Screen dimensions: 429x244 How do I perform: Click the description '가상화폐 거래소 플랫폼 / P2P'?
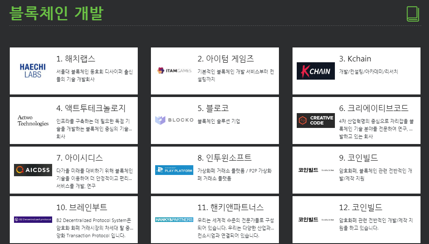point(234,175)
